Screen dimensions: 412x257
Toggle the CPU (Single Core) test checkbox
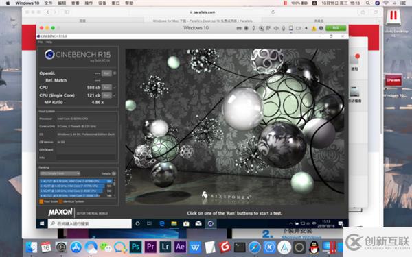coord(115,95)
